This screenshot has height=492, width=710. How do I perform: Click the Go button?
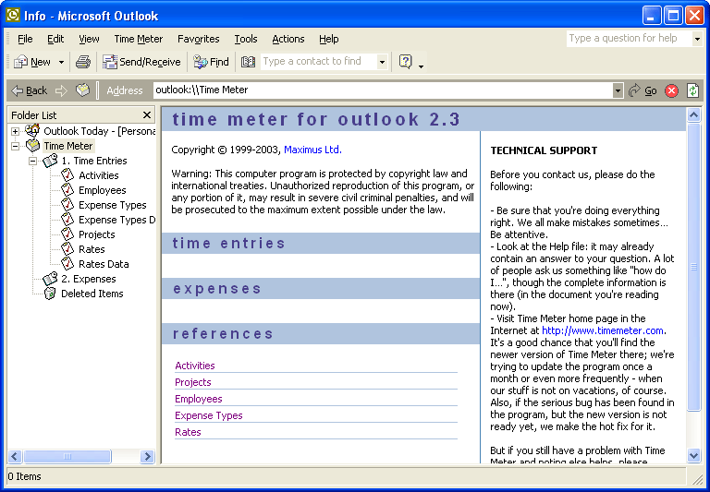[x=643, y=90]
